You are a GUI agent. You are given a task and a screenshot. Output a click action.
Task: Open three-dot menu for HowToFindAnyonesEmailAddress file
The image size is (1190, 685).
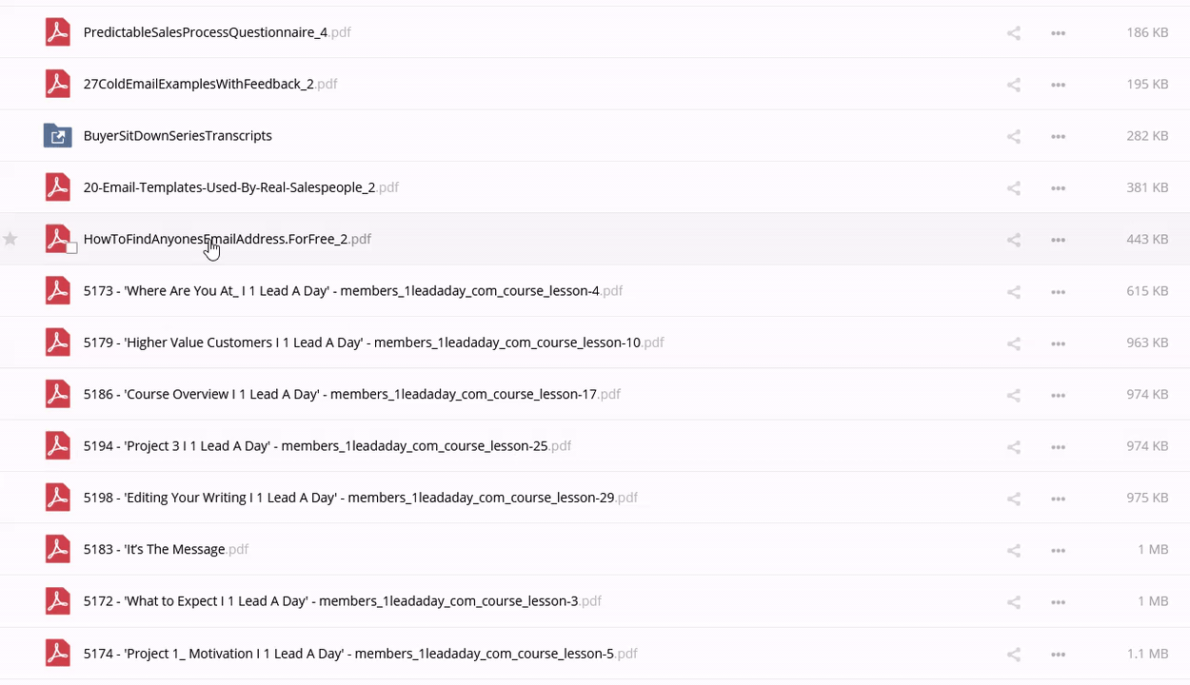[1058, 240]
